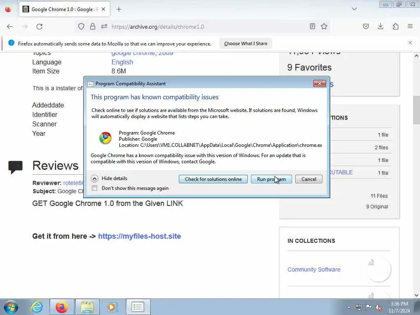Open the Save to Pocket icon
This screenshot has height=315, width=420.
coord(366,26)
